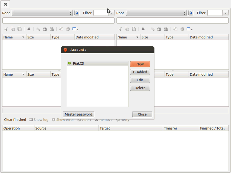Screen dimensions: 231x173
Task: Open the Master password dialog
Action: [78, 114]
